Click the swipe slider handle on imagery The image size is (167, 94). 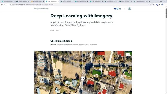[83, 78]
